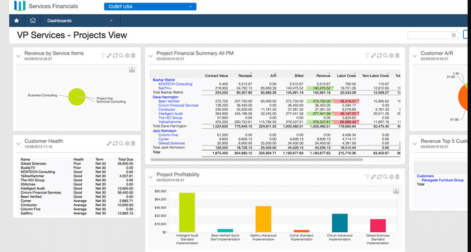Open the Gilead Sciences project link
Image resolution: width=471 pixels, height=252 pixels.
[x=172, y=143]
